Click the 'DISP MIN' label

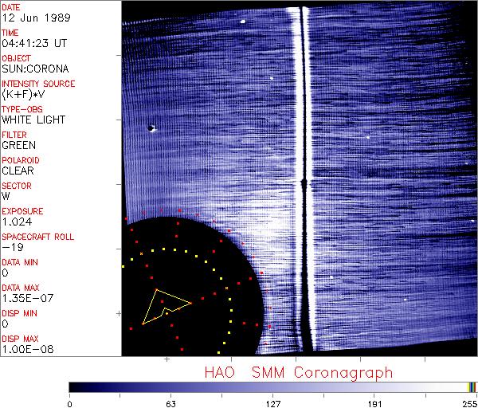(x=19, y=313)
